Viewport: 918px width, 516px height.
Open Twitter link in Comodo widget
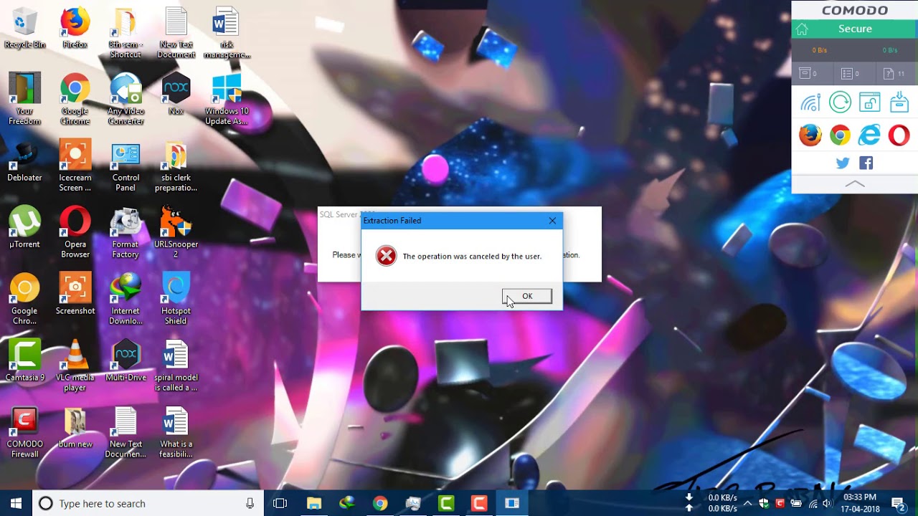point(843,163)
